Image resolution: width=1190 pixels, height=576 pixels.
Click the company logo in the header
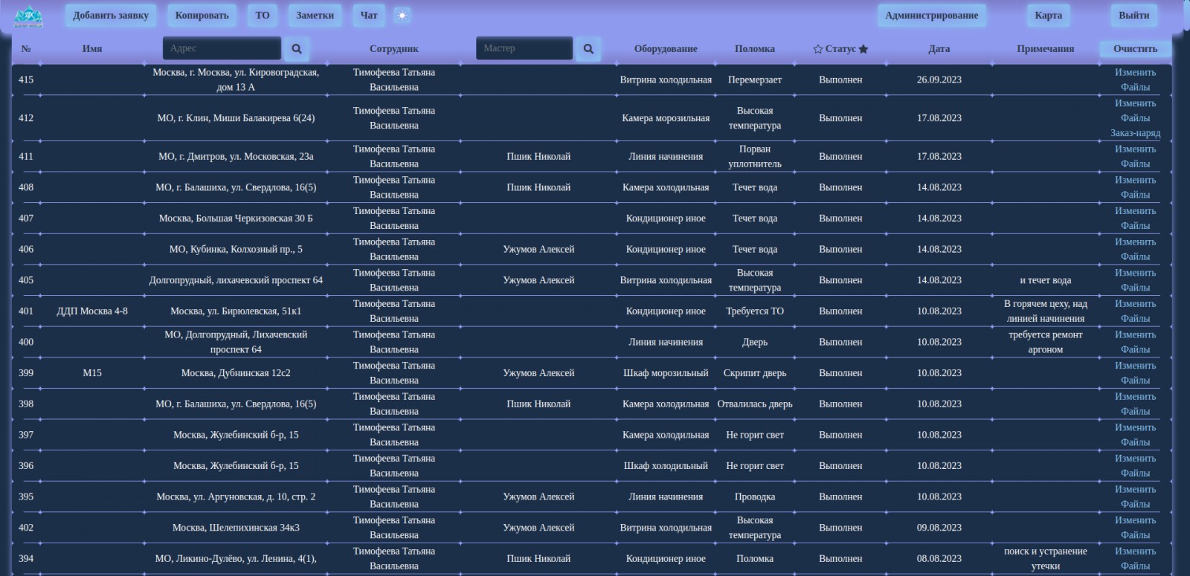[28, 16]
